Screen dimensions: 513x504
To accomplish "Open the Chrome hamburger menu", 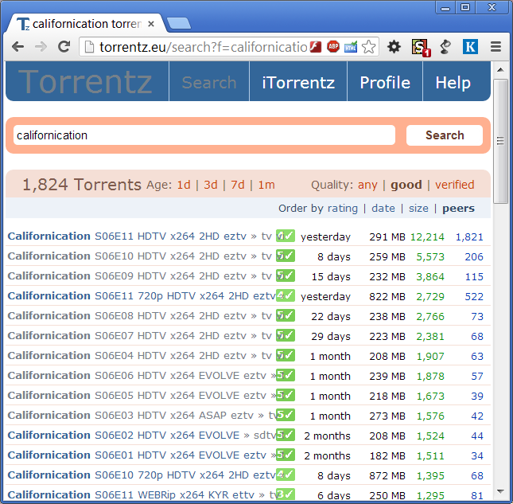I will coord(496,47).
